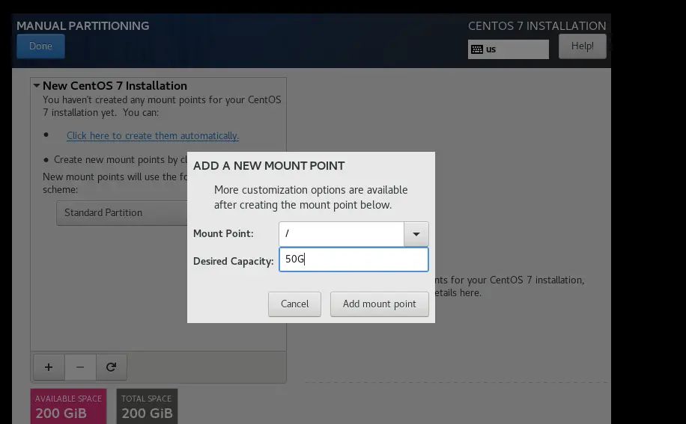
Task: Click the Desired Capacity label
Action: click(x=233, y=261)
